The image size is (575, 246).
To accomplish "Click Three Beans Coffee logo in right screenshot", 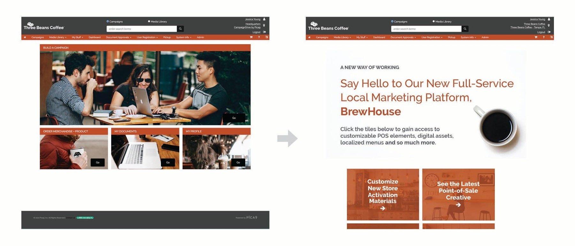I will click(328, 26).
